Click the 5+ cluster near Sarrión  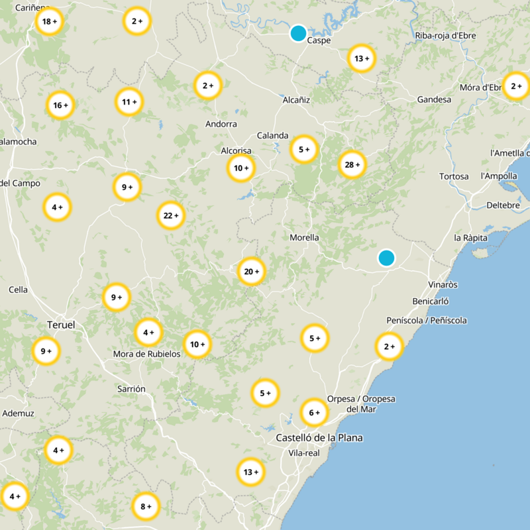266,392
